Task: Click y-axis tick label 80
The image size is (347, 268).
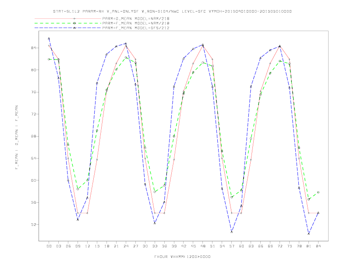Action: [33, 70]
